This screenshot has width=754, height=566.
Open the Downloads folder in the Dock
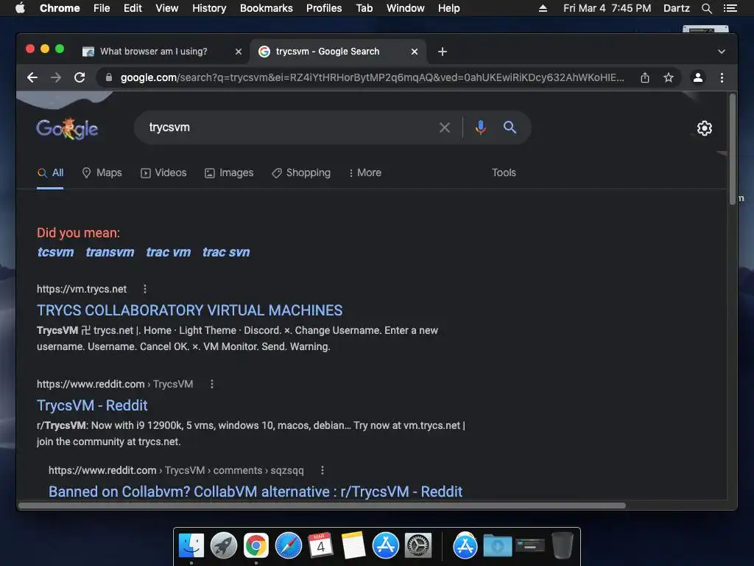[497, 546]
